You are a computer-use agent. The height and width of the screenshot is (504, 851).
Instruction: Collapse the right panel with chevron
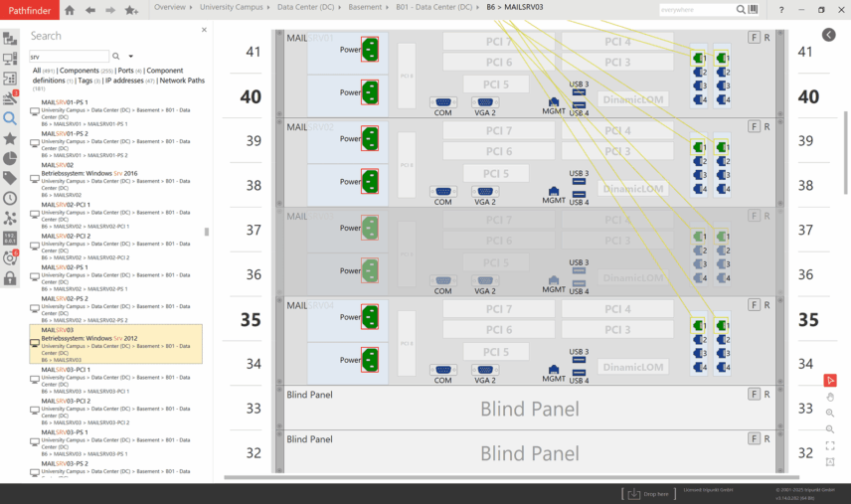click(x=829, y=35)
